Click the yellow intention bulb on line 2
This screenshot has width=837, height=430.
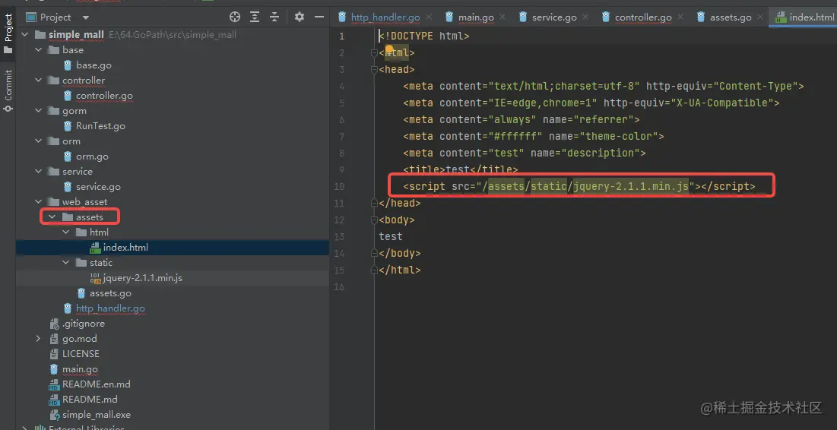coord(389,50)
